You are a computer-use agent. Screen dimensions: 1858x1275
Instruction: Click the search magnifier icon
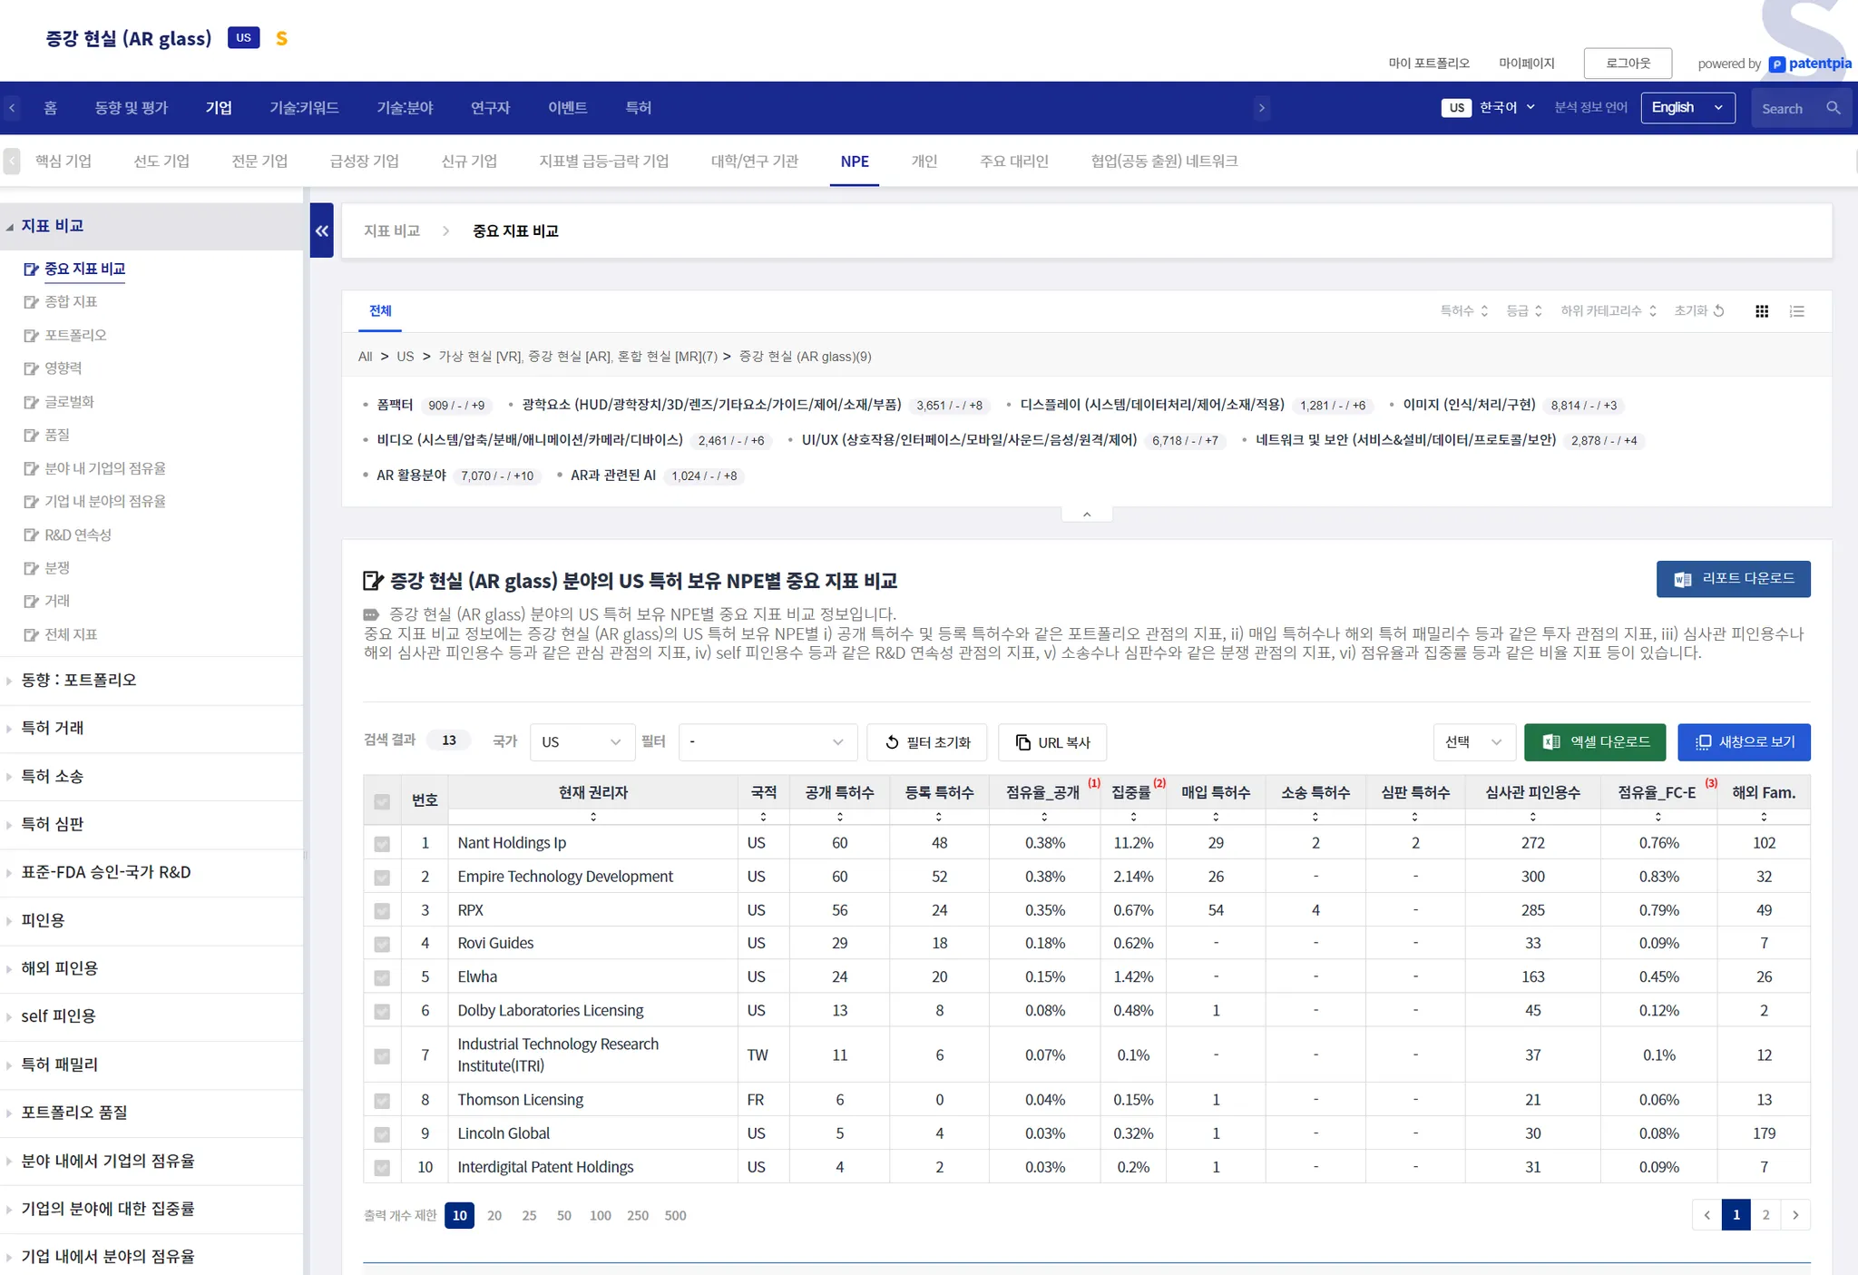1833,108
